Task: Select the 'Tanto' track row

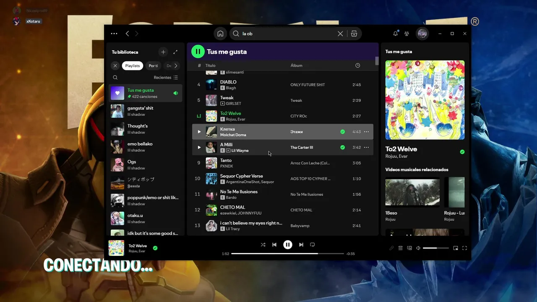Action: [282, 163]
